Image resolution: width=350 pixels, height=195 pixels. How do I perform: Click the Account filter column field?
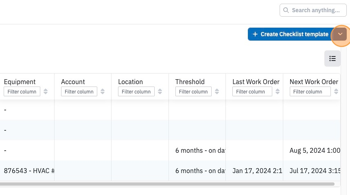click(x=79, y=91)
